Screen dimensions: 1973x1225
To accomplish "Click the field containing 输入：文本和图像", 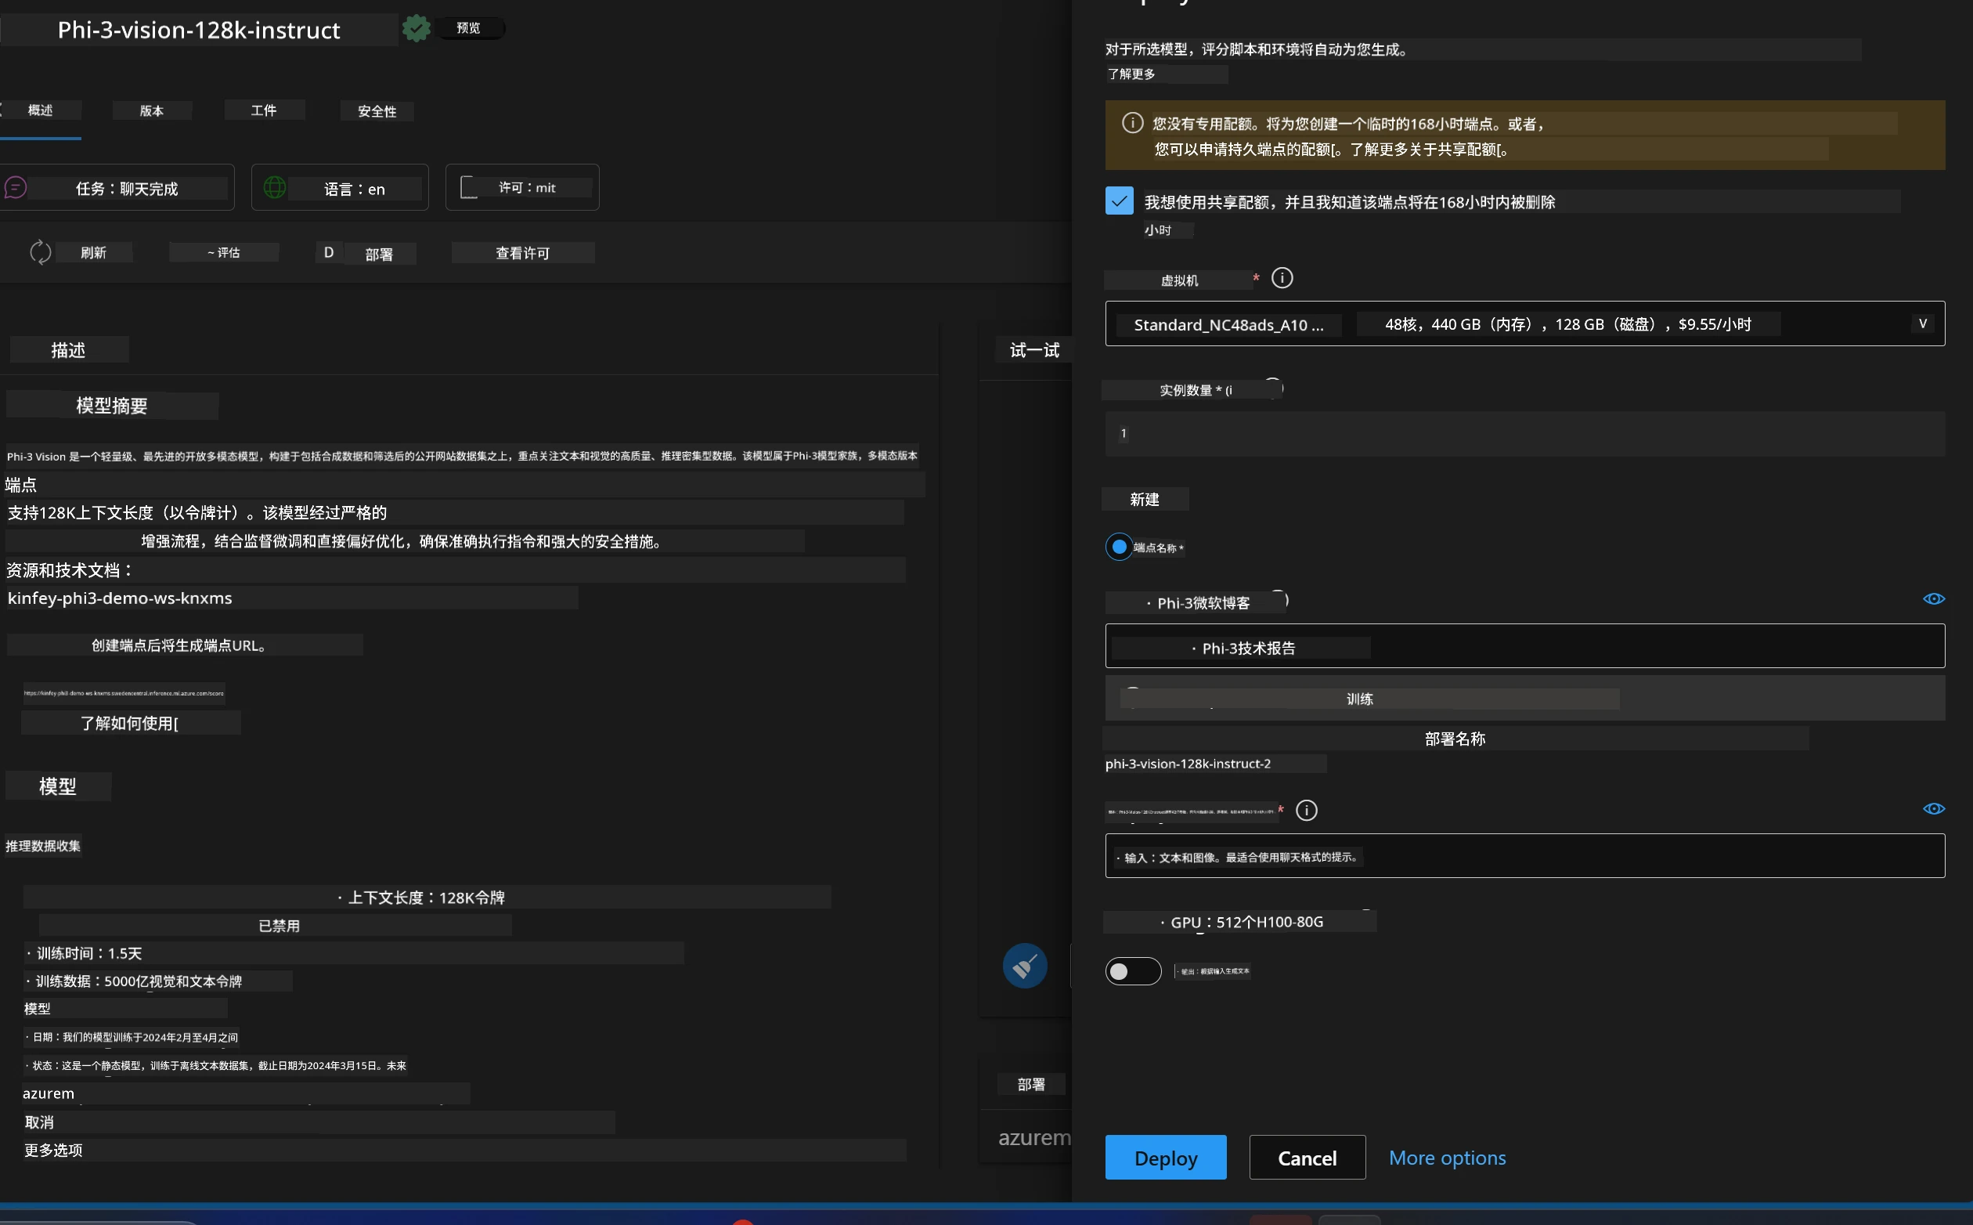I will [1524, 855].
